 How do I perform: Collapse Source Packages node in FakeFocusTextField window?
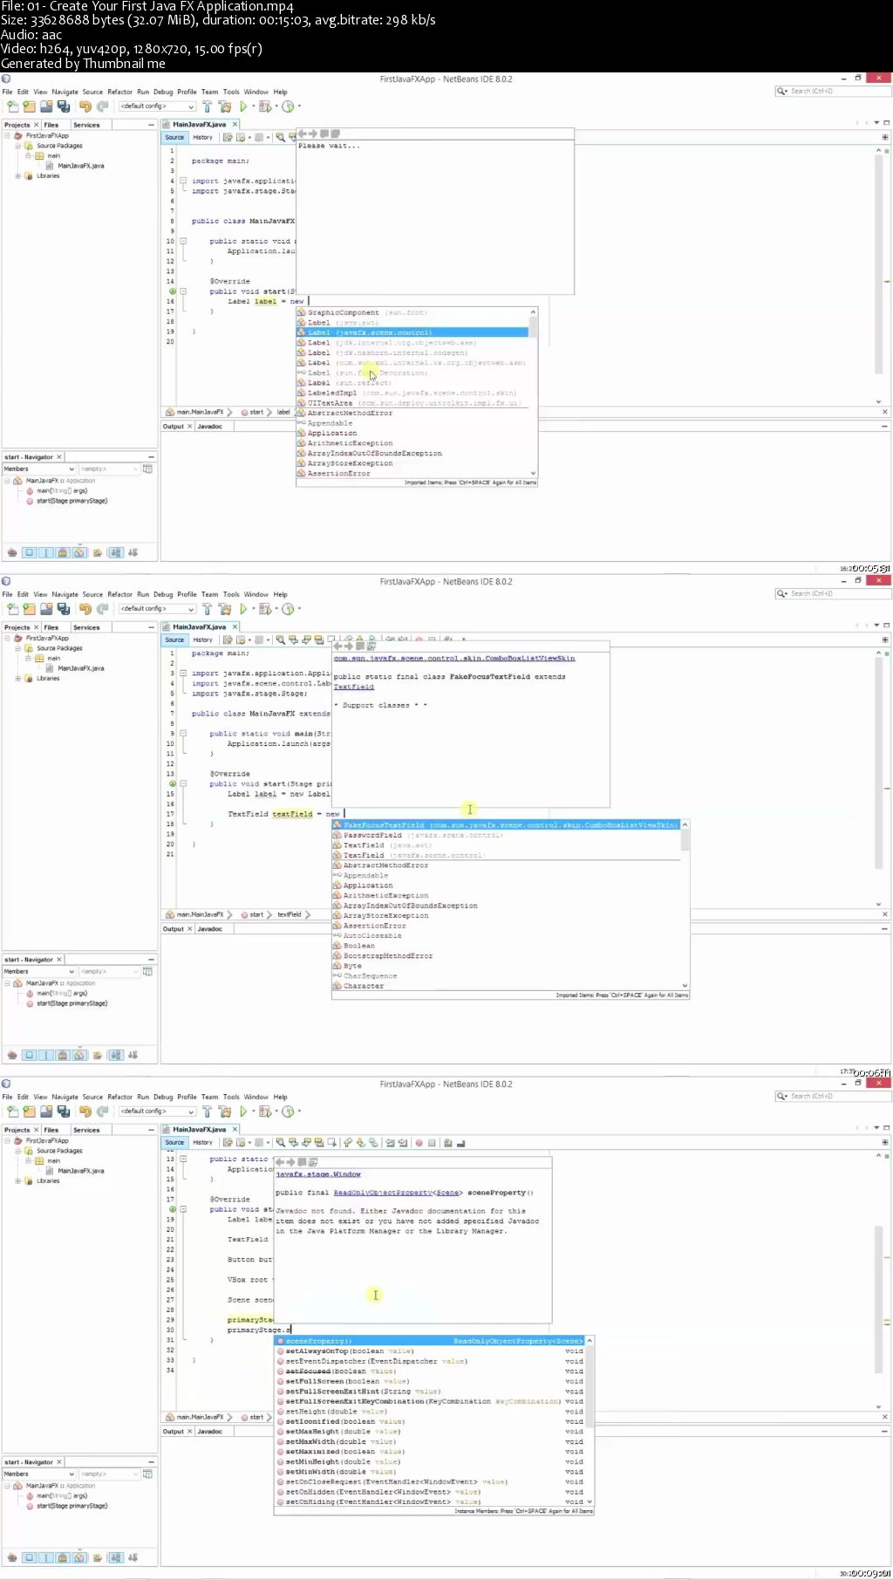point(17,648)
